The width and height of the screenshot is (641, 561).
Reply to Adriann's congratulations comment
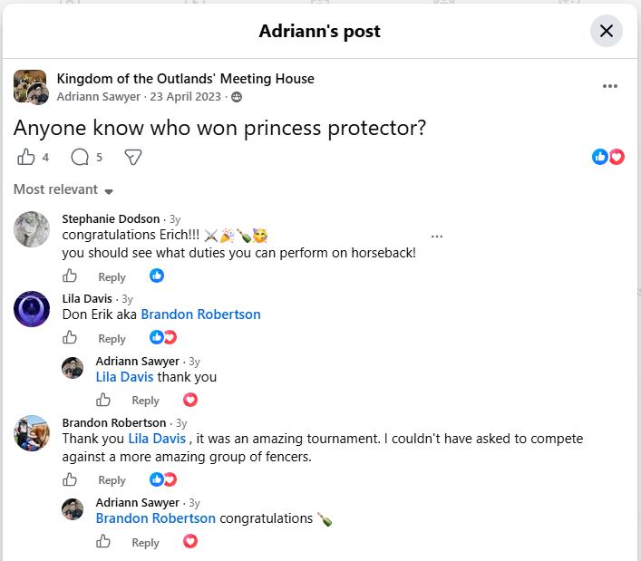click(145, 543)
